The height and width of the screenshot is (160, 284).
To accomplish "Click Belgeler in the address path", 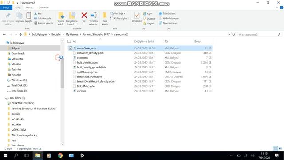I will (x=56, y=34).
